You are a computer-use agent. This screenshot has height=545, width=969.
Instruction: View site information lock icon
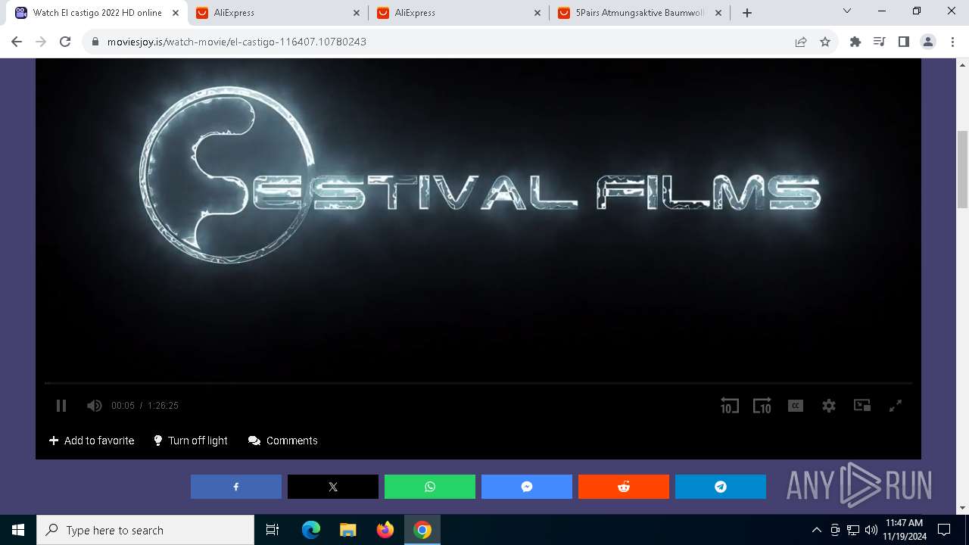95,42
